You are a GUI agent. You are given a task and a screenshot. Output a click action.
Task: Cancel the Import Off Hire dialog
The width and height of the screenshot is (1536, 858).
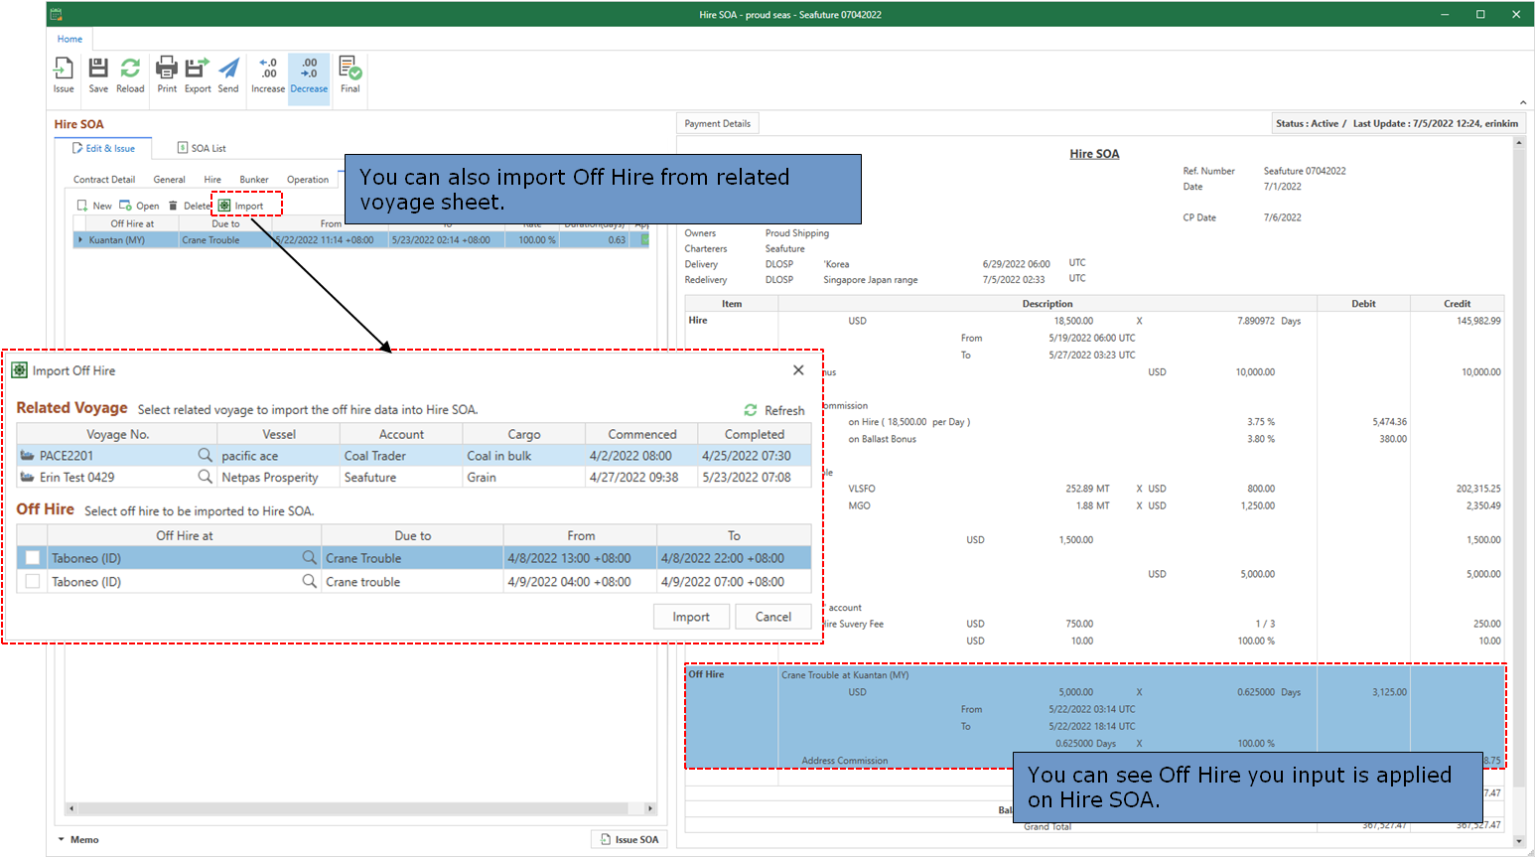pos(772,617)
